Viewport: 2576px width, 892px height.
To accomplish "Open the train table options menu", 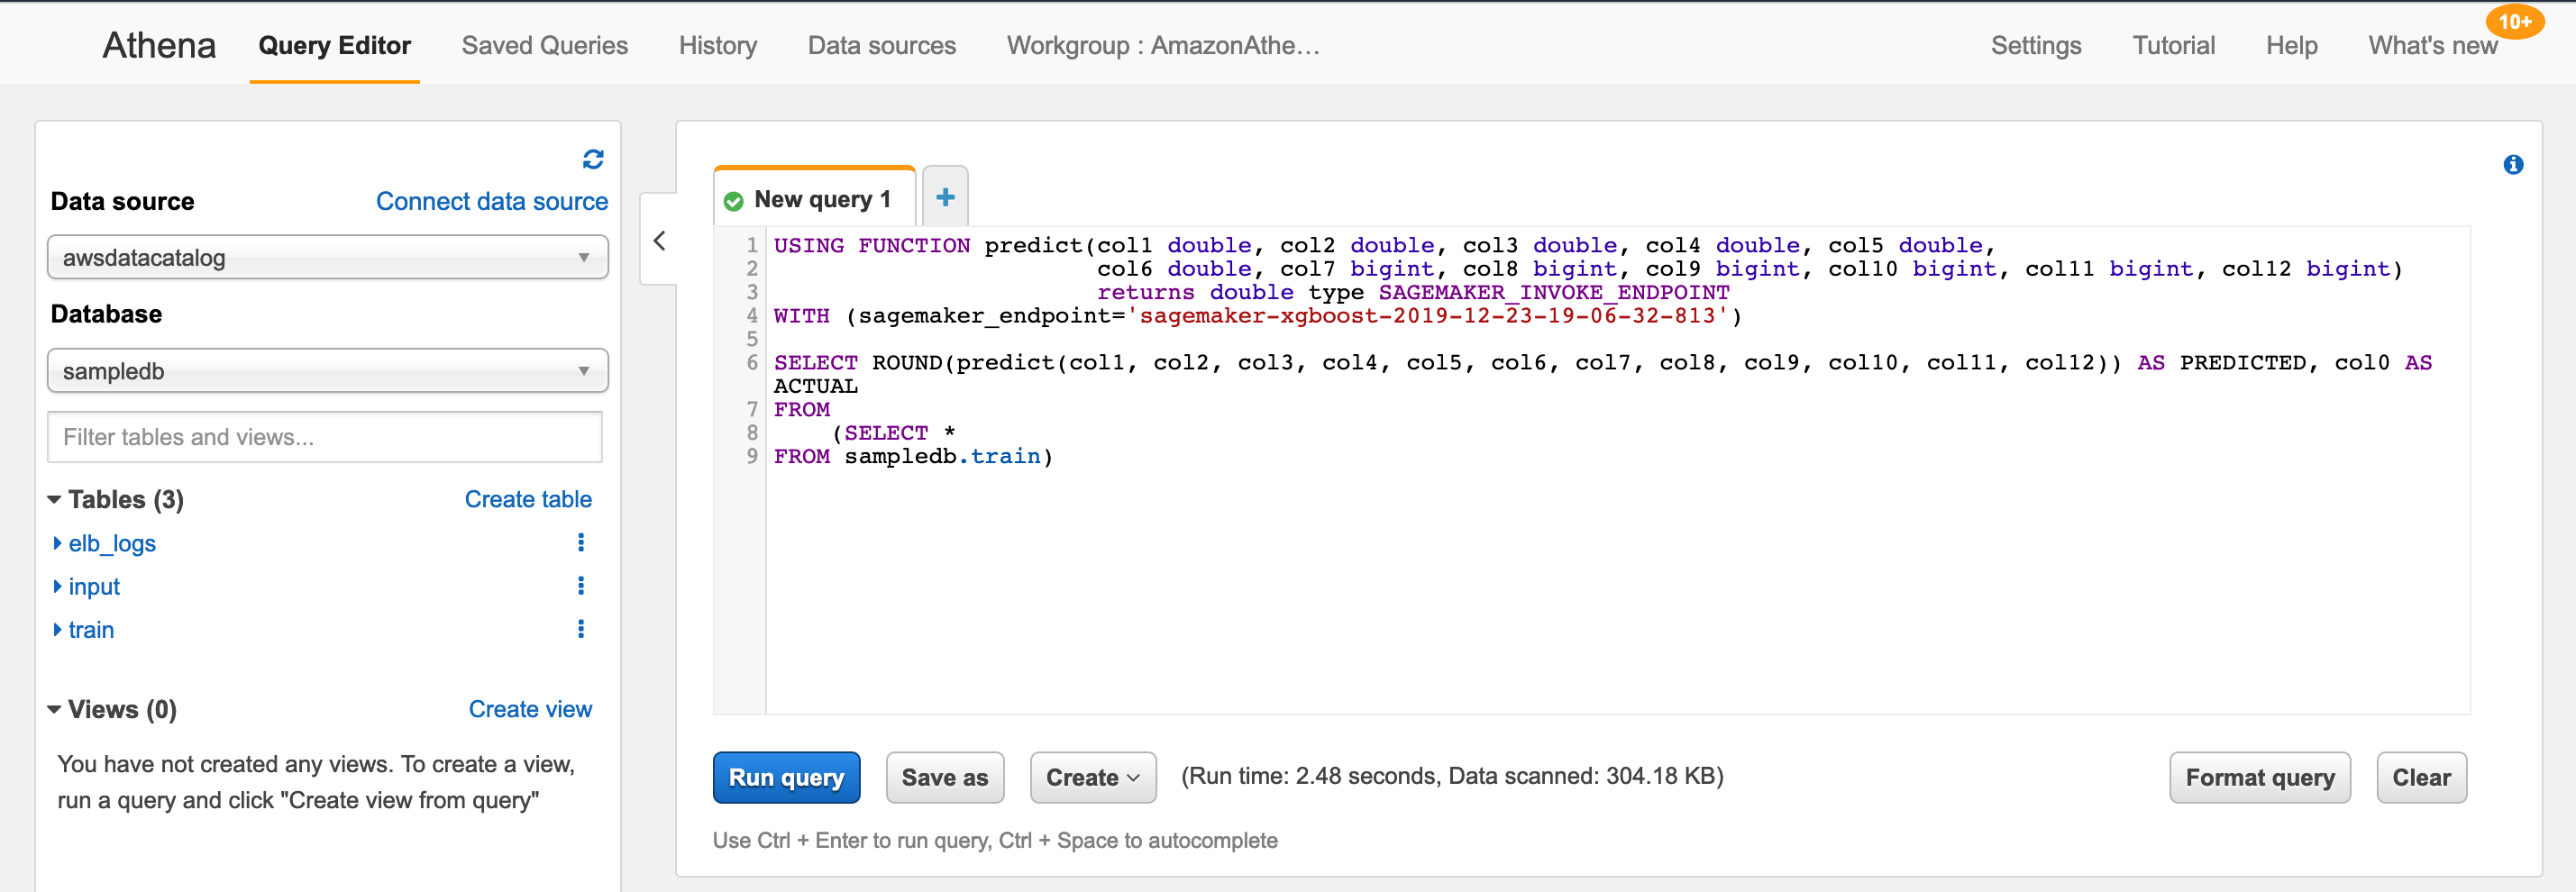I will (581, 629).
